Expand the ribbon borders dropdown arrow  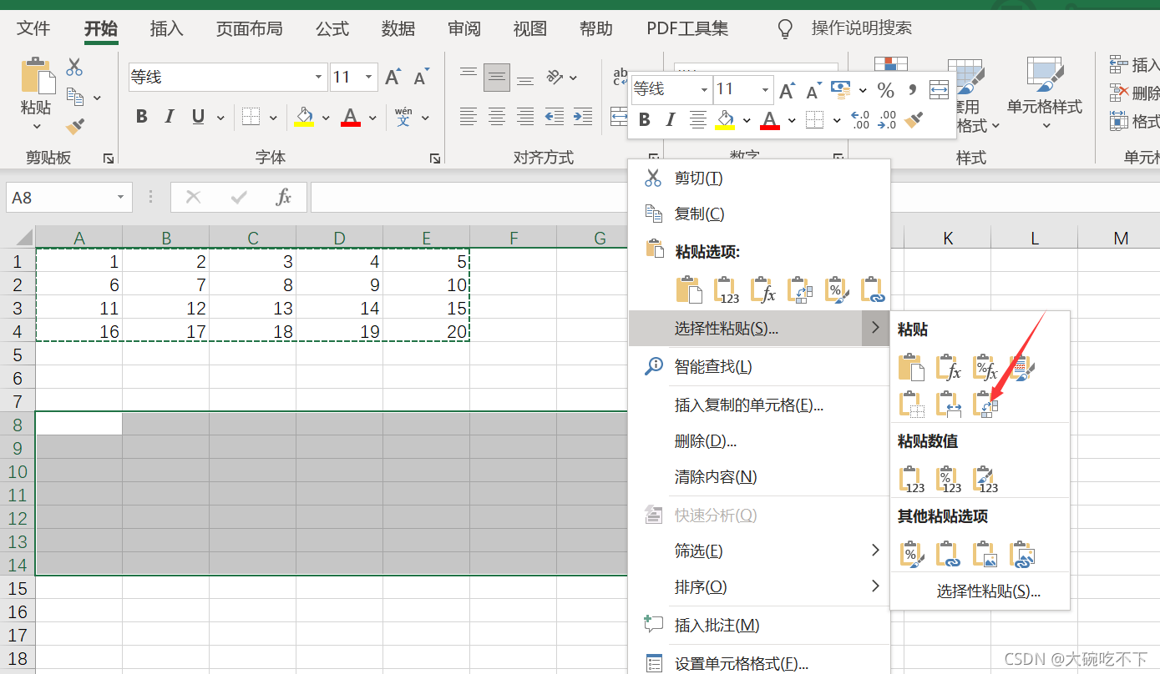[x=273, y=118]
